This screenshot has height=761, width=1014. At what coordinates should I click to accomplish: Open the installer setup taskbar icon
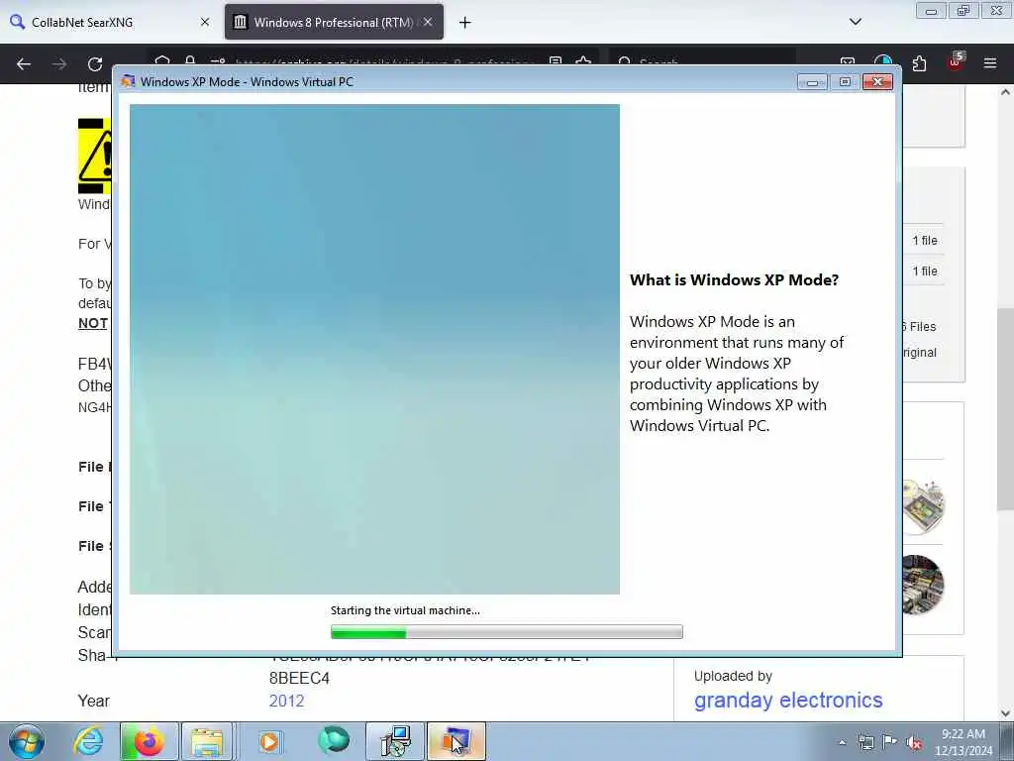(395, 741)
